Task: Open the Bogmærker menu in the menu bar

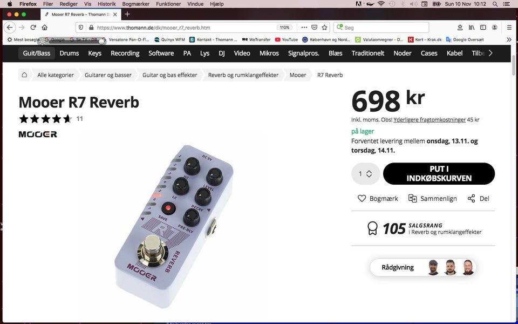Action: pyautogui.click(x=136, y=4)
